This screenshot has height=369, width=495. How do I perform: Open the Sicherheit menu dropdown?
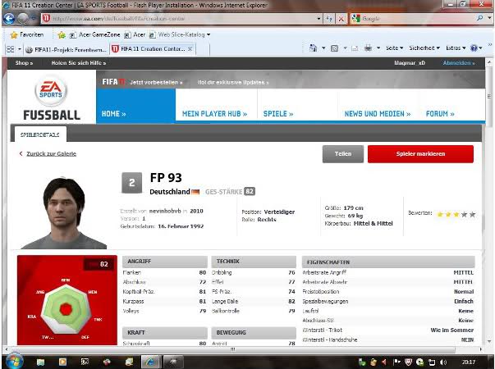point(424,48)
